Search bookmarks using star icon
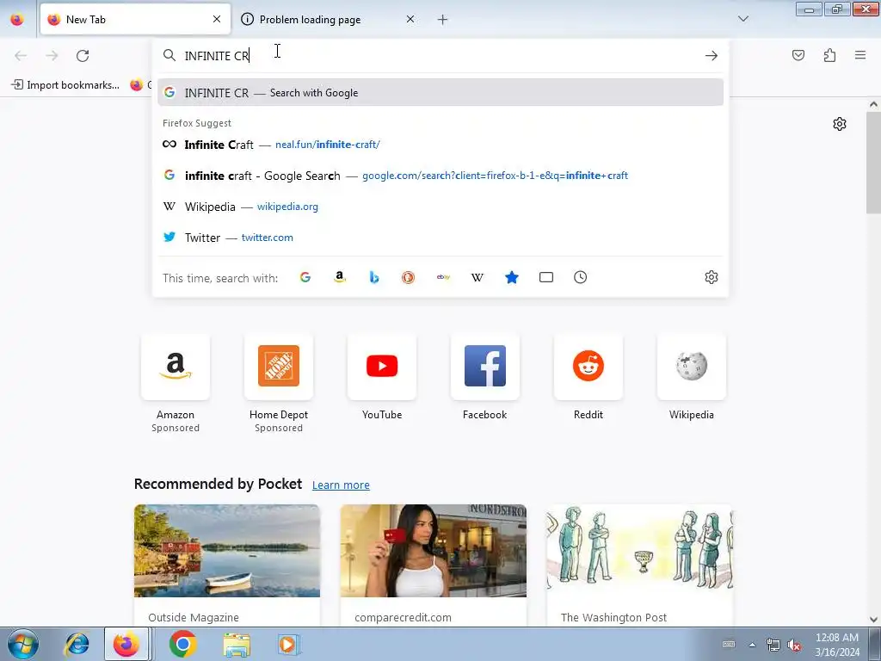881x661 pixels. point(512,277)
